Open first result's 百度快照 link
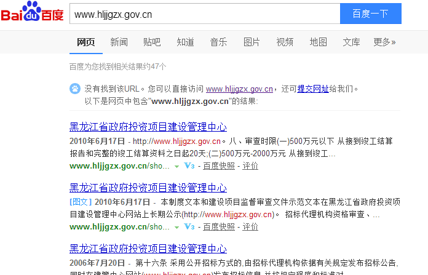The height and width of the screenshot is (275, 428). click(x=219, y=165)
